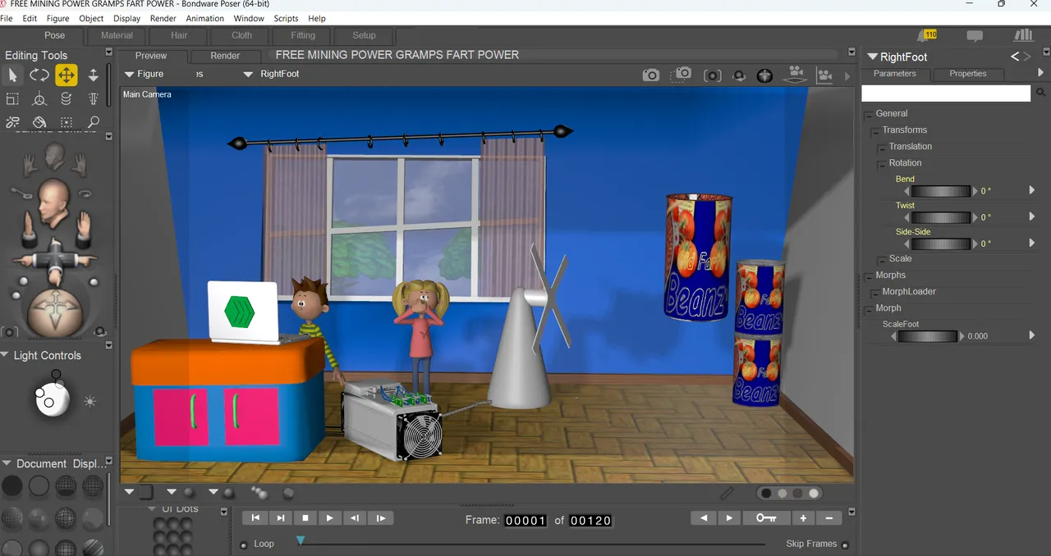Image resolution: width=1051 pixels, height=556 pixels.
Task: Select the Left Hand Camera control
Action: 80,165
